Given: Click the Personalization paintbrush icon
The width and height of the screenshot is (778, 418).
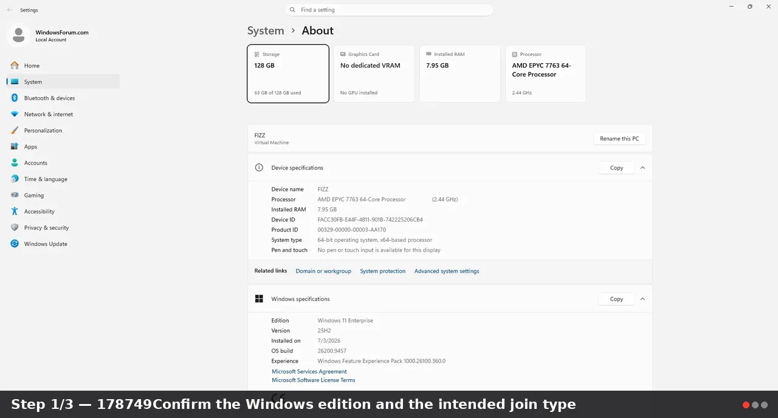Looking at the screenshot, I should 15,131.
